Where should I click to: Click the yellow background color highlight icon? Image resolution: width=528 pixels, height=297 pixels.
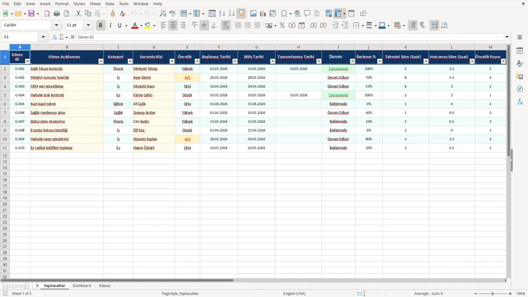pyautogui.click(x=148, y=26)
